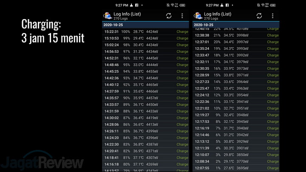Open the three-dot overflow menu on the right screen
Viewport: 306px width, 172px height.
coord(273,16)
